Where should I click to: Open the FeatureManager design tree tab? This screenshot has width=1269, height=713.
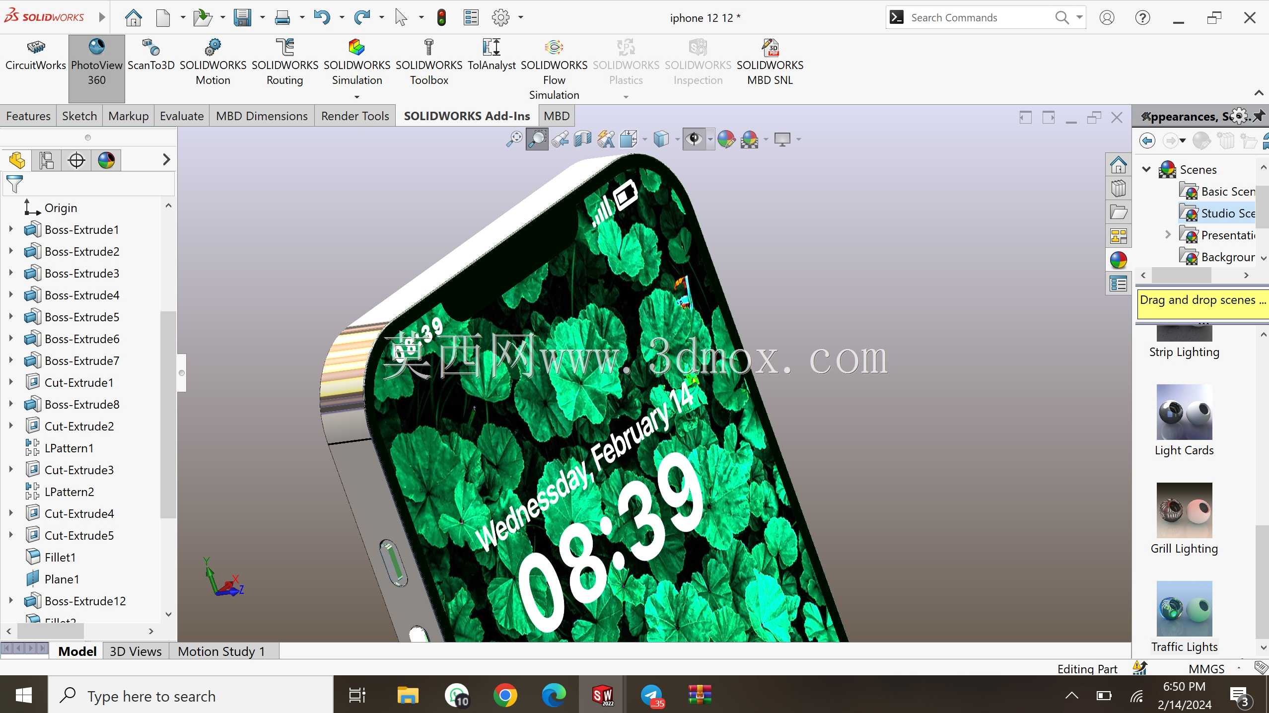(17, 160)
